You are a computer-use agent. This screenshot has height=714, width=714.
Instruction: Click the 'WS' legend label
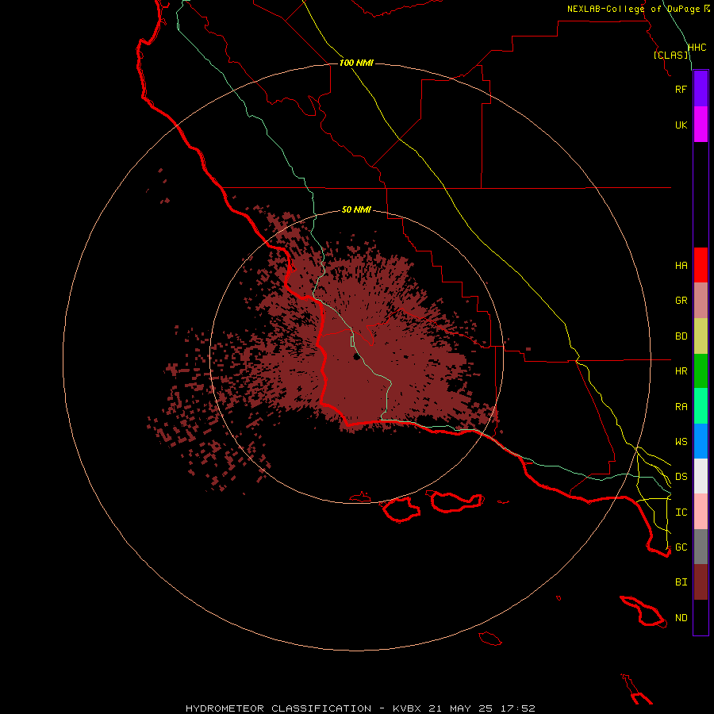tap(681, 442)
